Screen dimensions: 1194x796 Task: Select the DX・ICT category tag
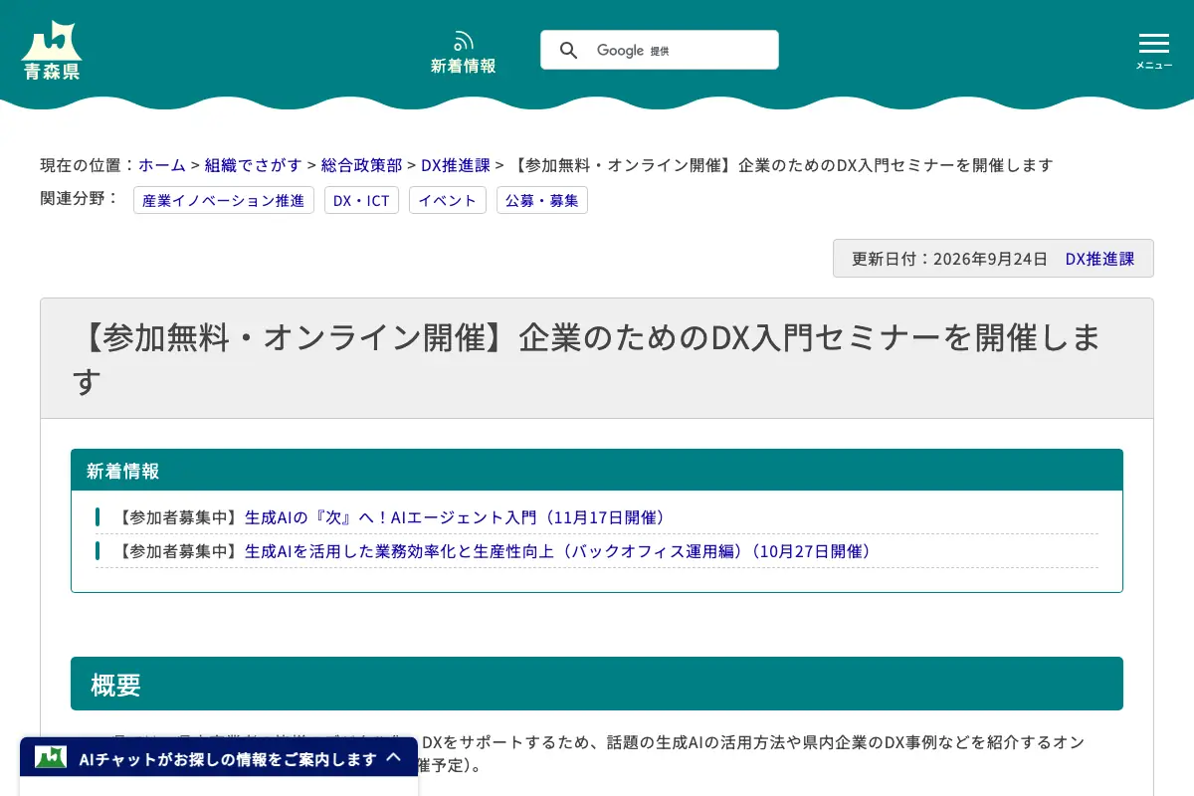point(361,200)
